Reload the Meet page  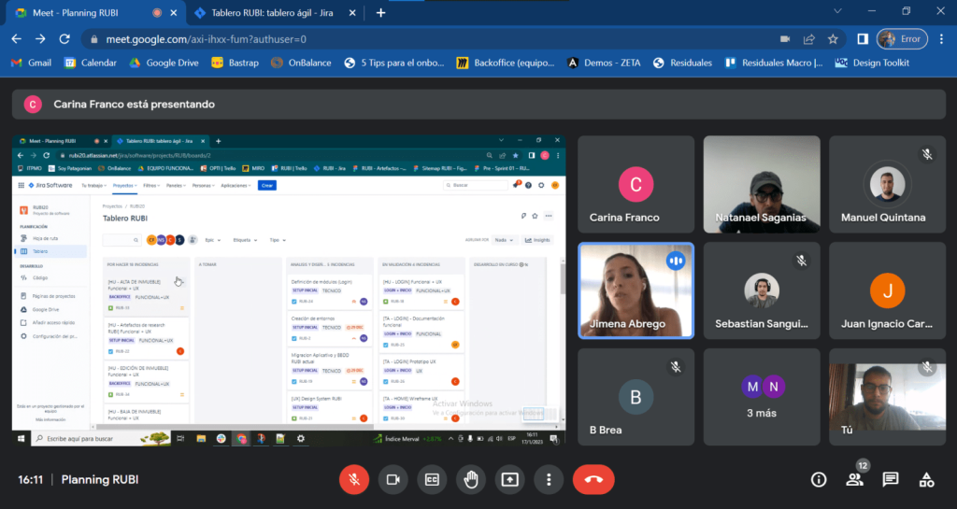click(x=64, y=39)
